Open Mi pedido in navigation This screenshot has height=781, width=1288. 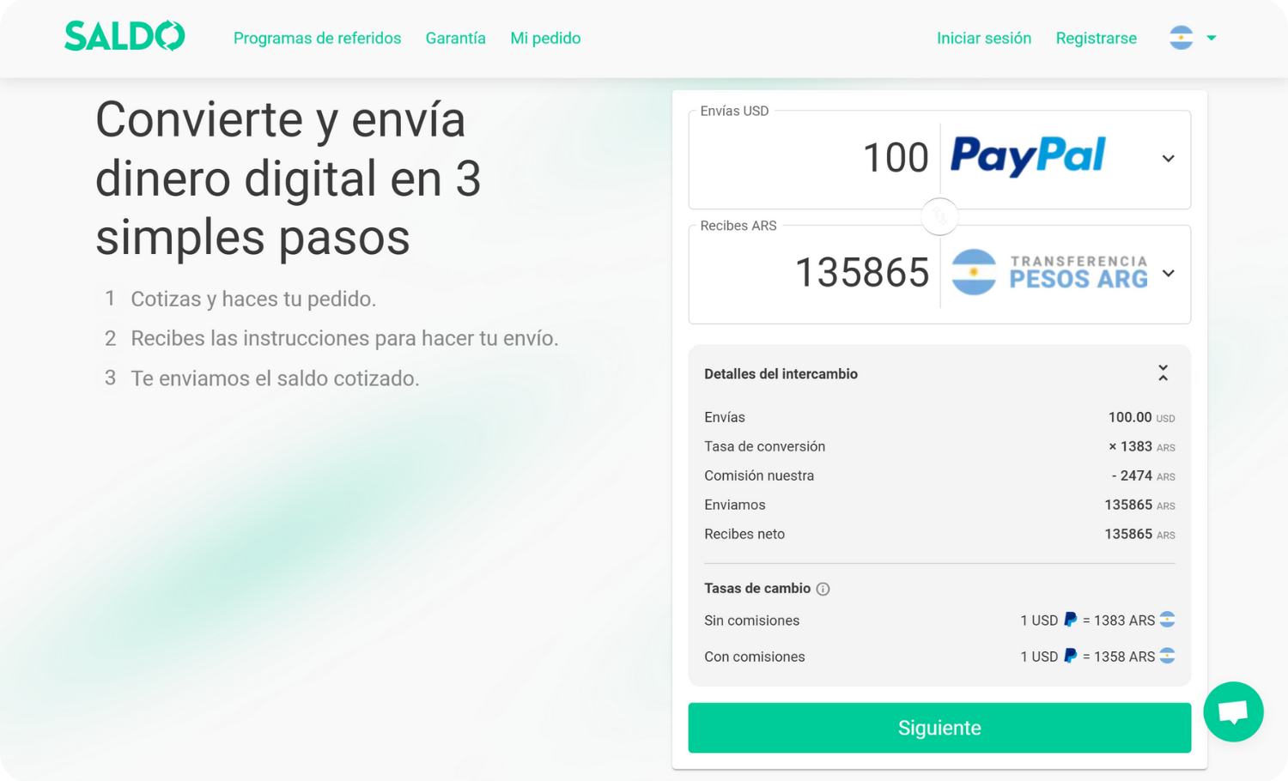coord(545,38)
